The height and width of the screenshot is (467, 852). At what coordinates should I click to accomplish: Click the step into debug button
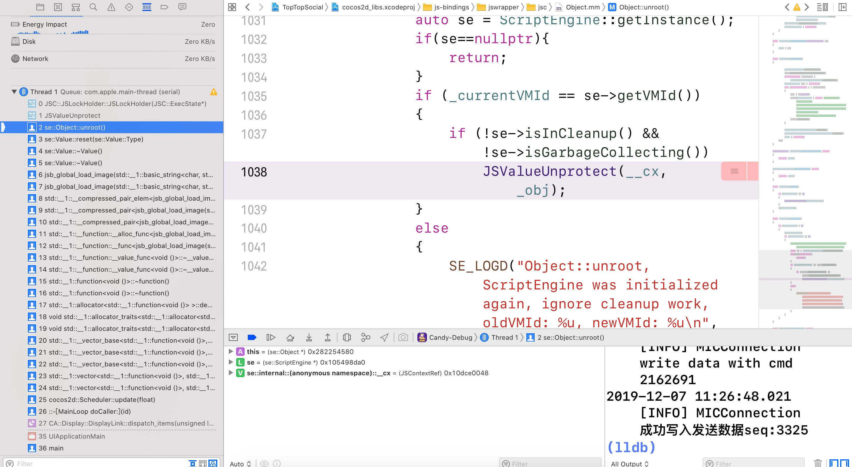click(x=308, y=337)
